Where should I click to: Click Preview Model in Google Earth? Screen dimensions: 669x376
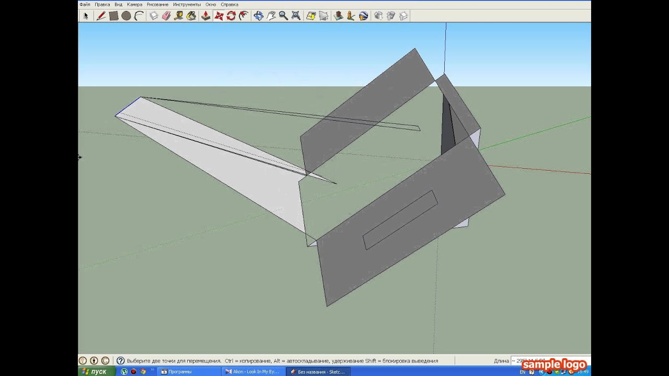pyautogui.click(x=363, y=16)
